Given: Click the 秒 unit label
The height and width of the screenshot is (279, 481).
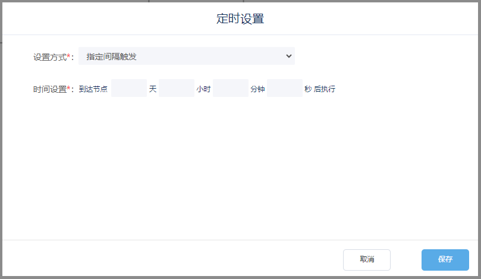Looking at the screenshot, I should (308, 89).
